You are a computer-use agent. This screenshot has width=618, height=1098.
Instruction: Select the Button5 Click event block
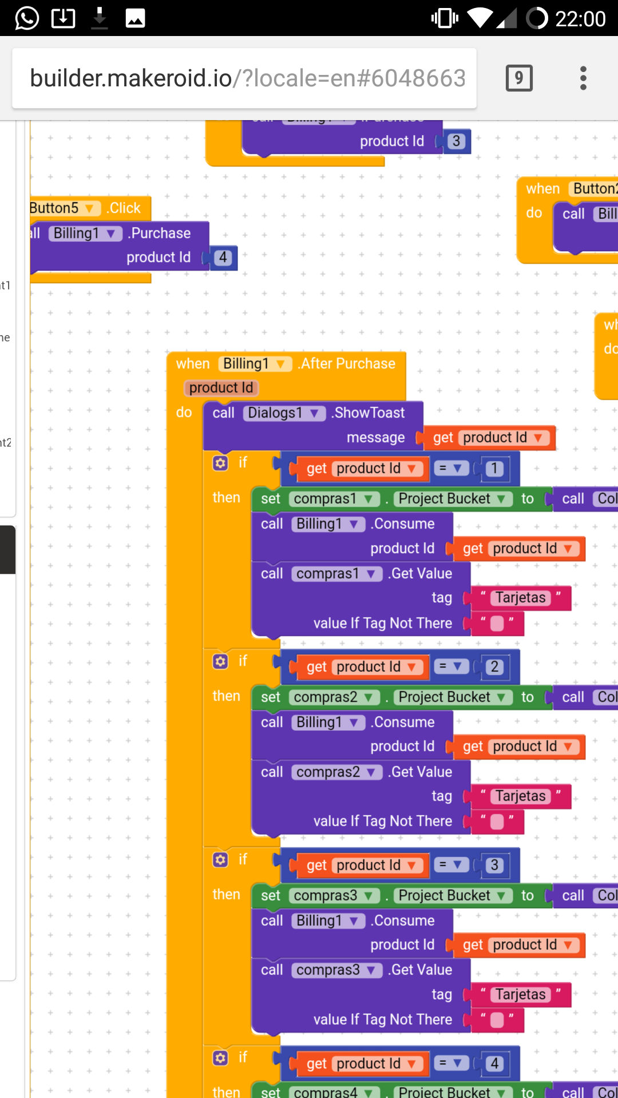(125, 208)
